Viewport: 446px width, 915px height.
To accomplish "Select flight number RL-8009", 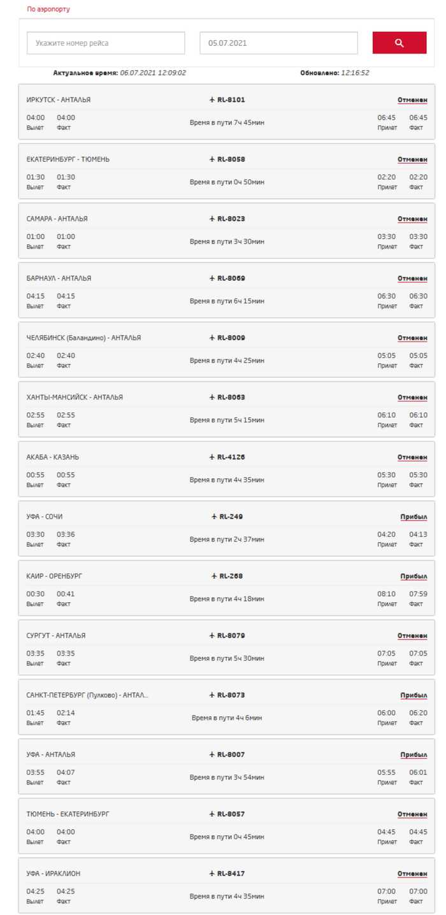I will pyautogui.click(x=231, y=338).
